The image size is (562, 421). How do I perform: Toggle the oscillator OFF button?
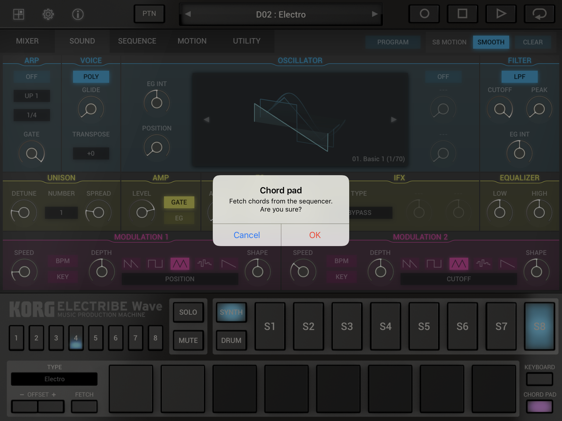click(x=443, y=77)
